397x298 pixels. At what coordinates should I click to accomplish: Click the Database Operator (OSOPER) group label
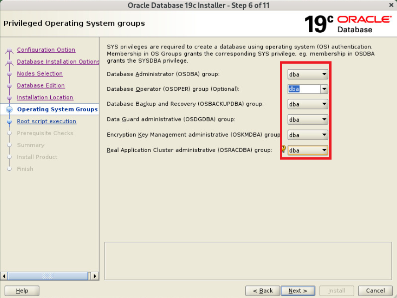173,89
